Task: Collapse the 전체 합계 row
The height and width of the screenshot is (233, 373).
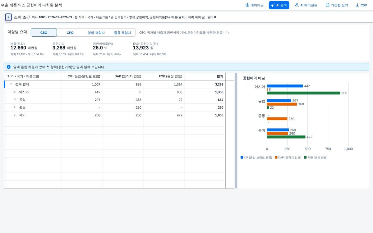Action: (x=11, y=84)
